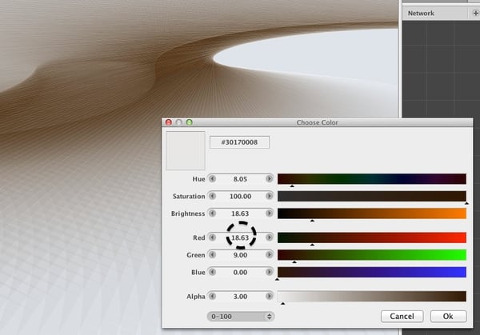Increase Green with the right arrow
The image size is (480, 335).
(x=269, y=255)
